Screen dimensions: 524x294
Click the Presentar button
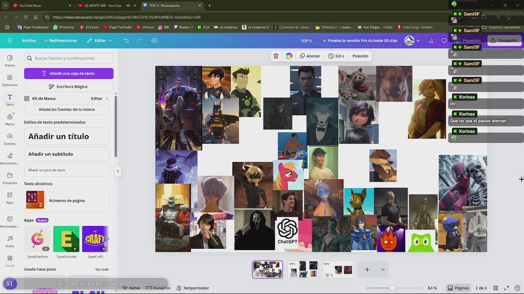point(468,40)
